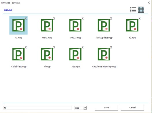Delete CircularRelationship.mpp using its X mark
The height and width of the screenshot is (113, 152).
[111, 47]
